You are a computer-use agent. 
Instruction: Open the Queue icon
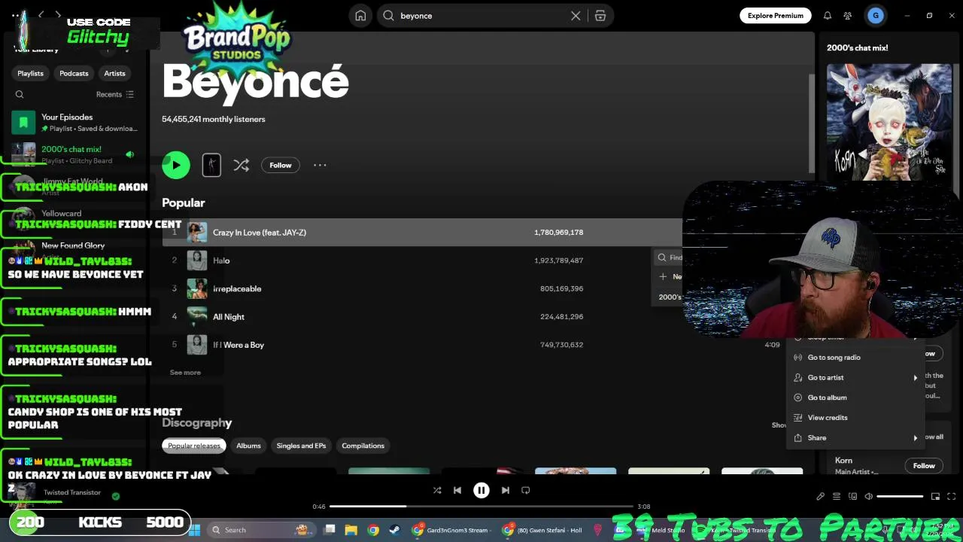pyautogui.click(x=837, y=497)
